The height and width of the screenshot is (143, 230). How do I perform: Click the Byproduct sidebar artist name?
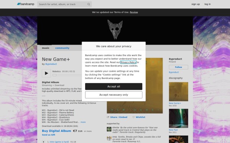175,59
